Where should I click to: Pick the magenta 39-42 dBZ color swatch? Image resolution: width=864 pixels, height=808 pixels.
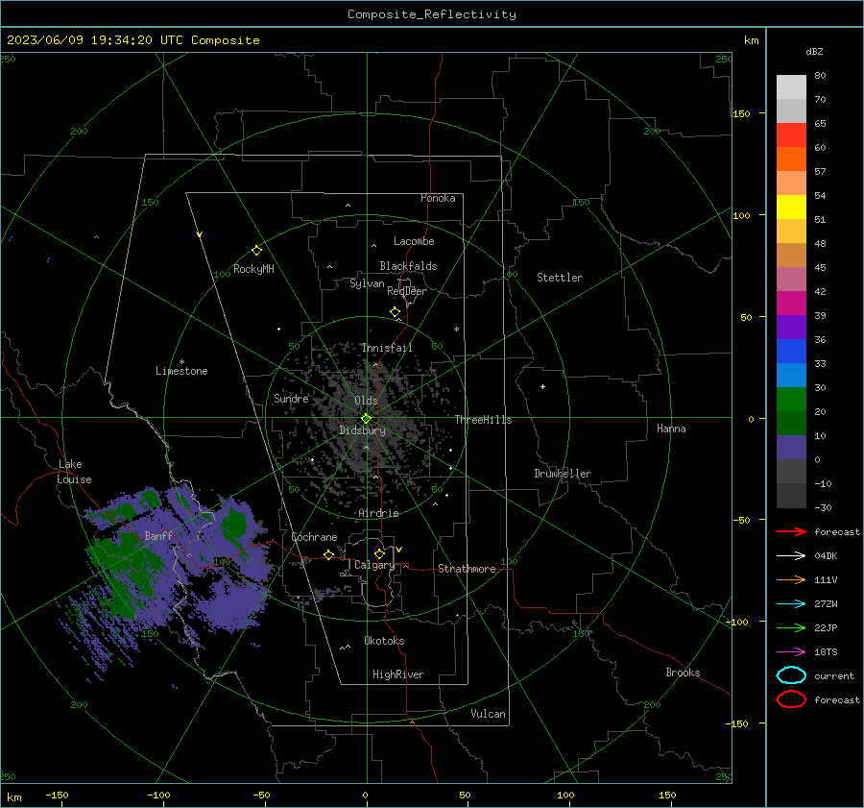point(791,303)
